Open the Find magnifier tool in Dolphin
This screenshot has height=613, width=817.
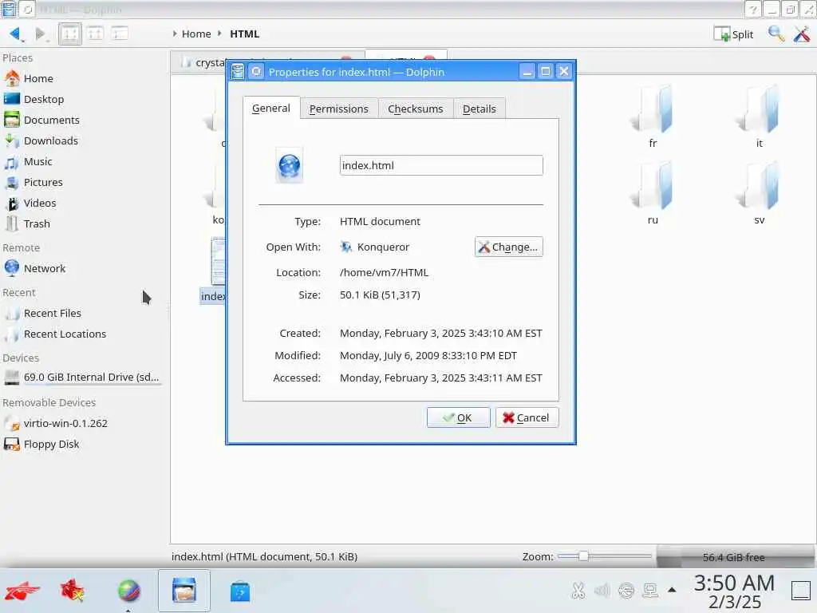pos(776,34)
